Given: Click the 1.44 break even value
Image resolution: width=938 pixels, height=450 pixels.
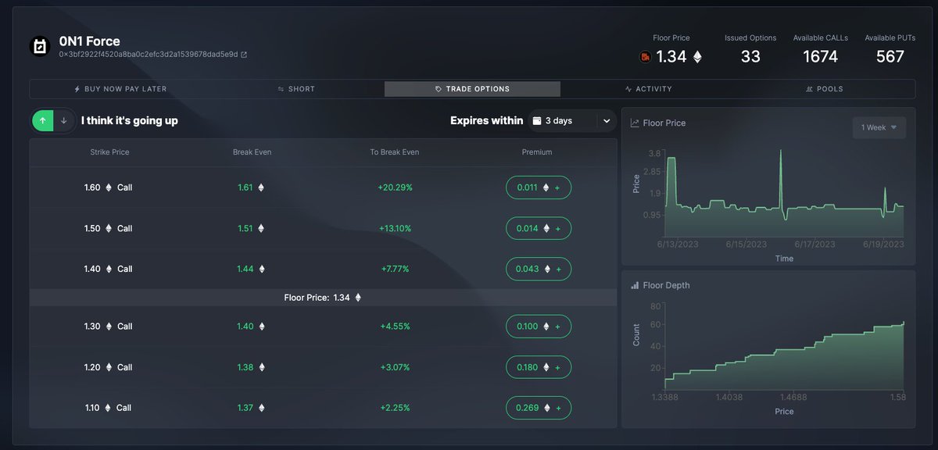Looking at the screenshot, I should pos(245,269).
